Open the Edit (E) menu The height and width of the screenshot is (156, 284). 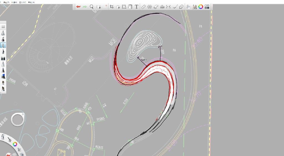click(6, 2)
